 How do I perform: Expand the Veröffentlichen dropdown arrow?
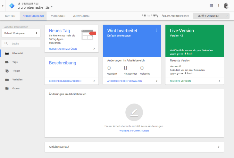point(227,16)
